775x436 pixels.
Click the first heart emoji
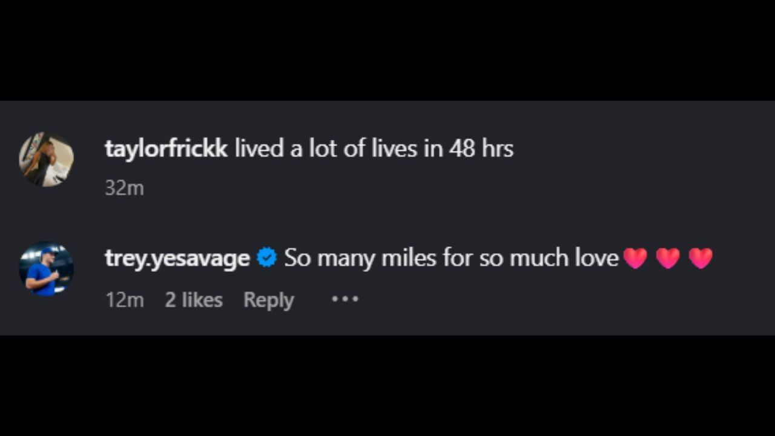click(x=635, y=259)
